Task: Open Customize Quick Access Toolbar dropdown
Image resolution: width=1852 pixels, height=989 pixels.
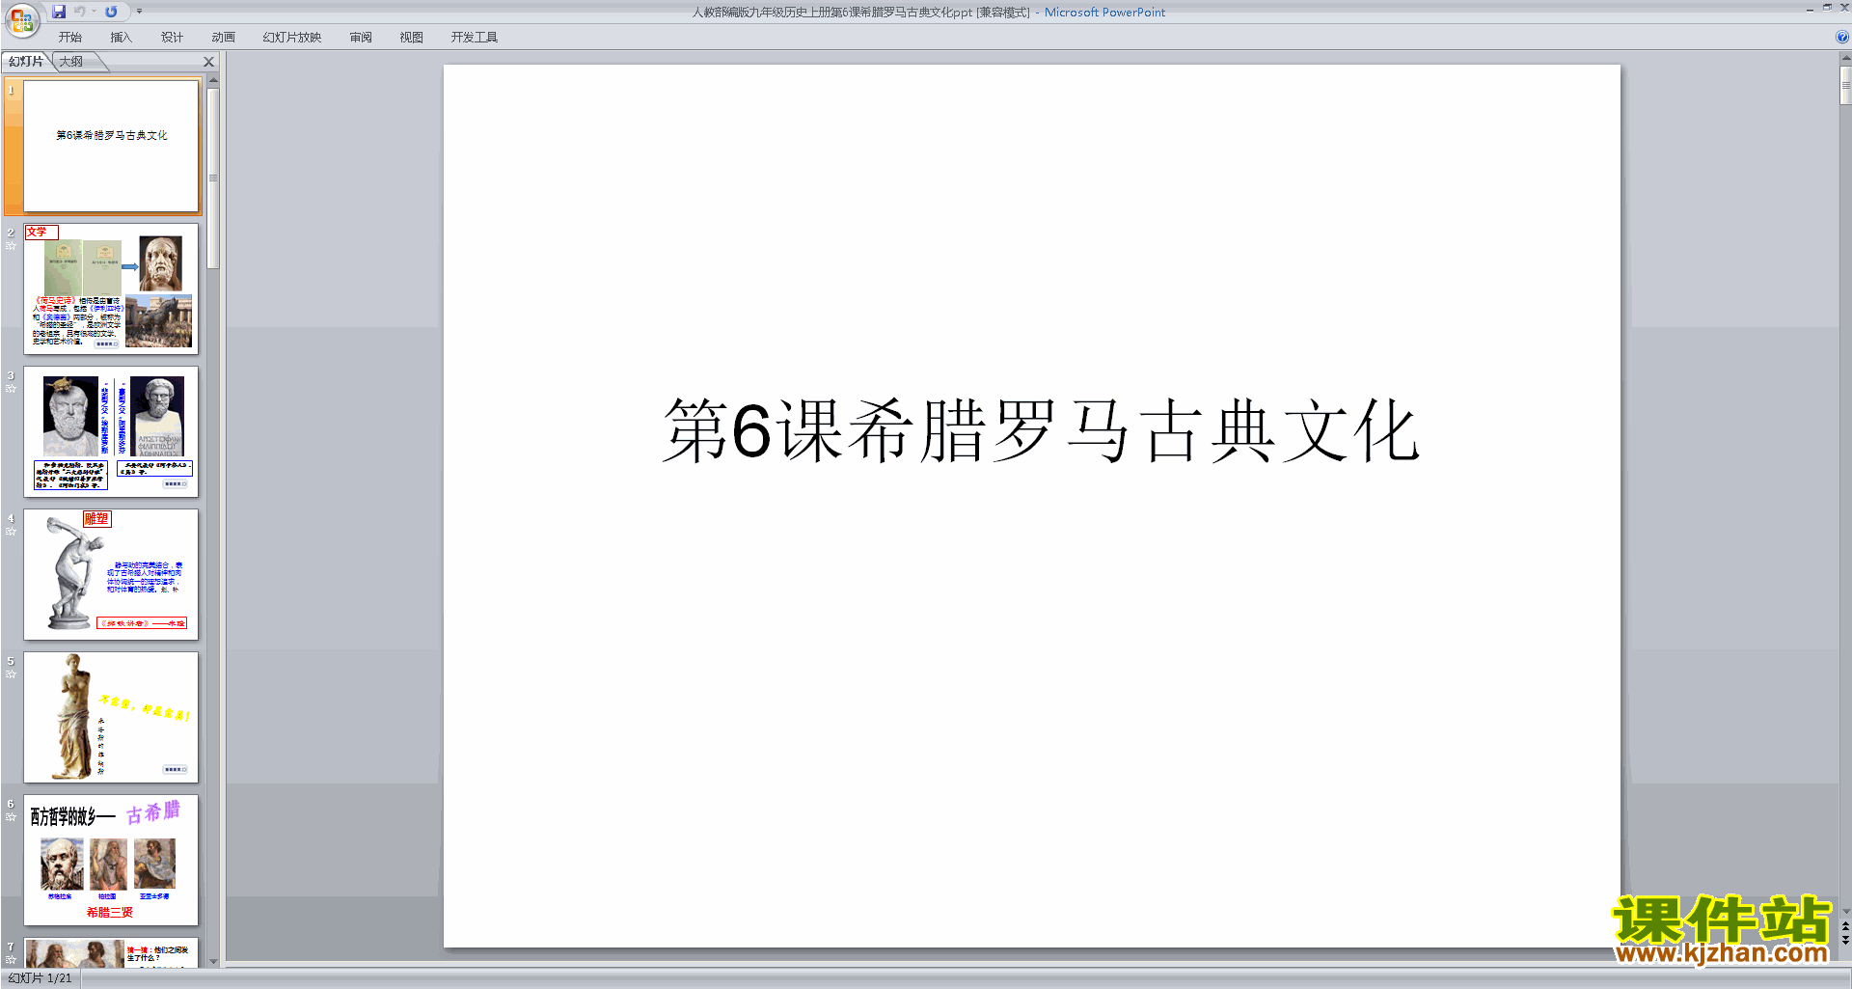Action: [139, 12]
